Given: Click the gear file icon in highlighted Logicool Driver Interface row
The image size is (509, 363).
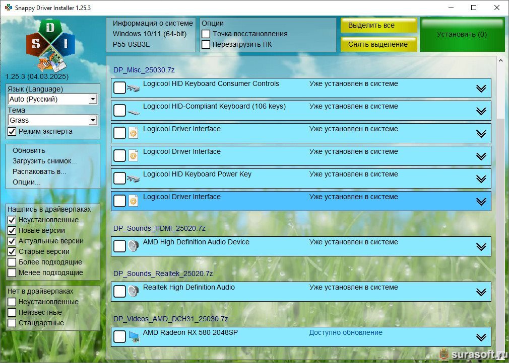Looking at the screenshot, I should click(x=133, y=201).
